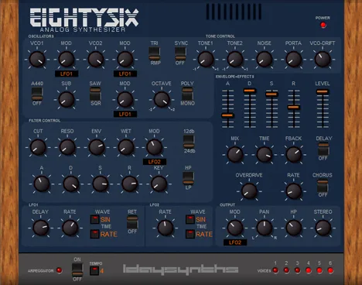
Task: Click the red POWER LED
Action: click(323, 25)
